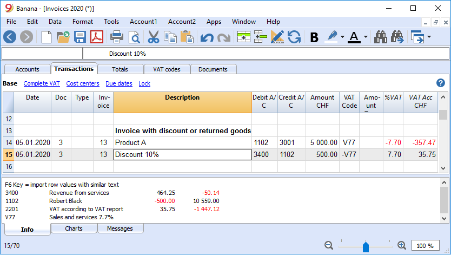Open the Due dates view
The height and width of the screenshot is (255, 451).
(x=119, y=83)
